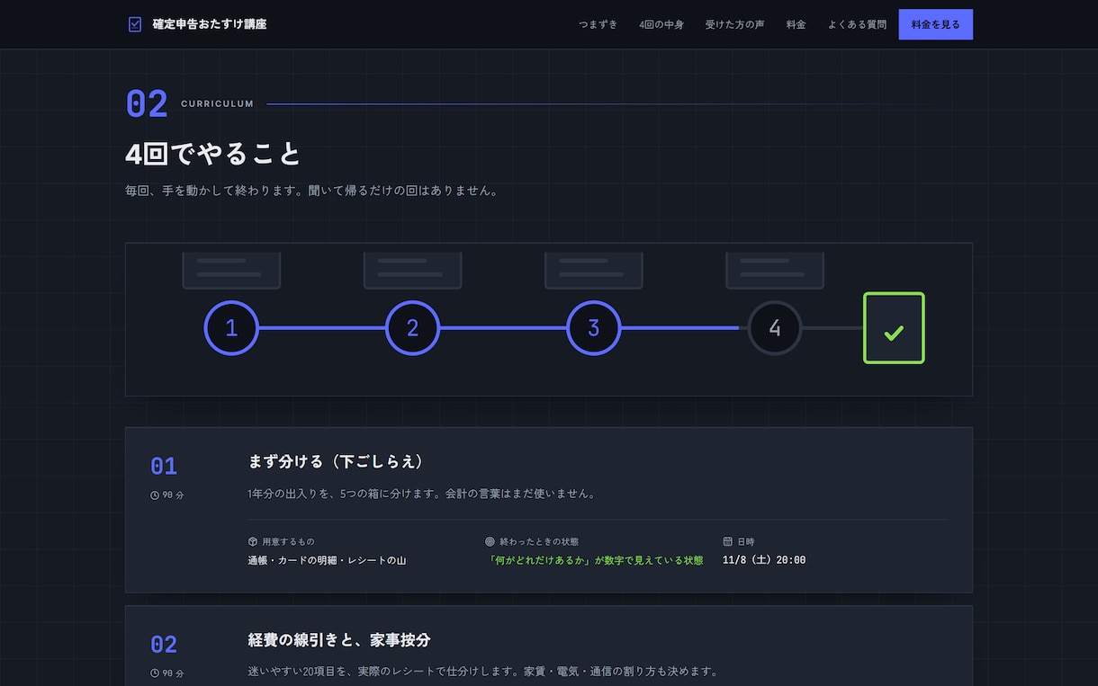Select step 4 circle in timeline
The image size is (1098, 686).
(775, 328)
